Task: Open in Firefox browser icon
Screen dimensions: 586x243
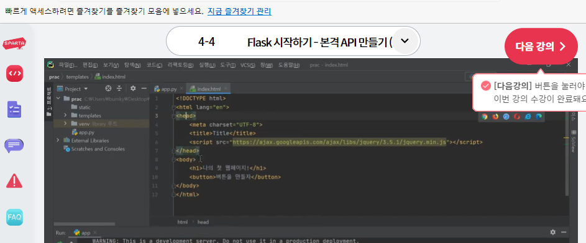Action: [x=495, y=117]
